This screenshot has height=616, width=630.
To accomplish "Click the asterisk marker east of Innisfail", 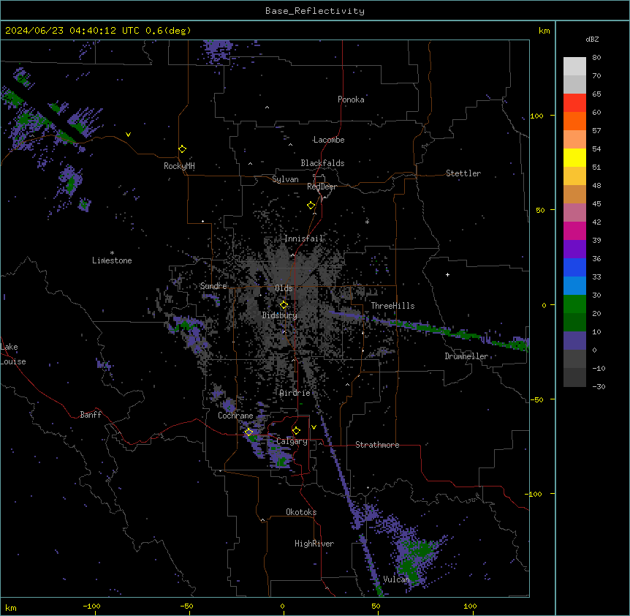I will [x=367, y=222].
